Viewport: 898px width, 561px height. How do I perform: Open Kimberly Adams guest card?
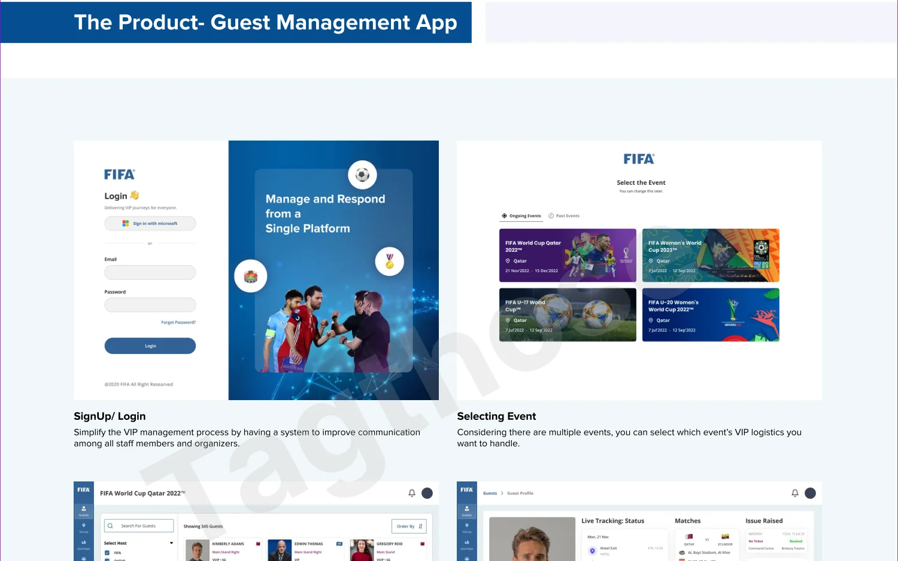223,550
